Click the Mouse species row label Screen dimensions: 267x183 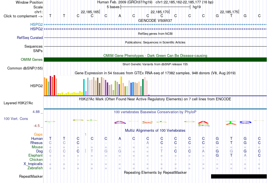(37, 147)
